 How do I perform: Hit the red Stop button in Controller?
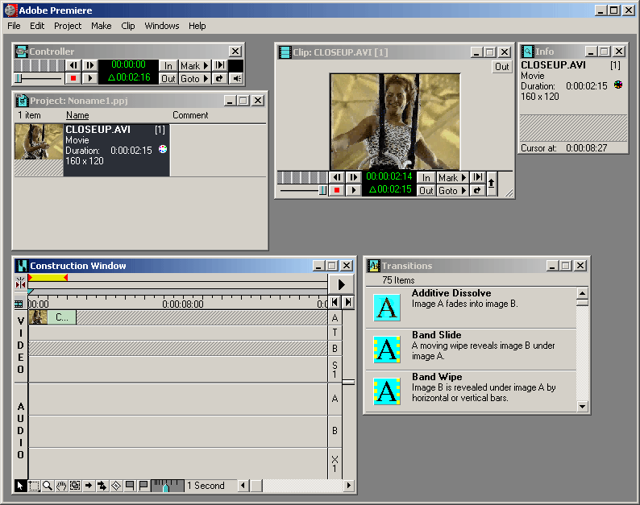click(x=73, y=78)
